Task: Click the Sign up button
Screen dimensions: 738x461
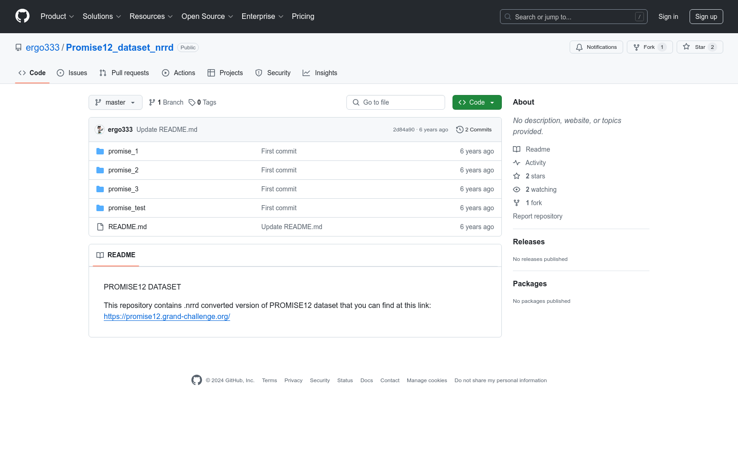Action: [706, 17]
